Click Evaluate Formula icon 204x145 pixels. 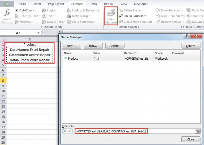(x=188, y=22)
